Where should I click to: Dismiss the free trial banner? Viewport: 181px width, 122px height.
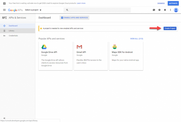(161, 3)
